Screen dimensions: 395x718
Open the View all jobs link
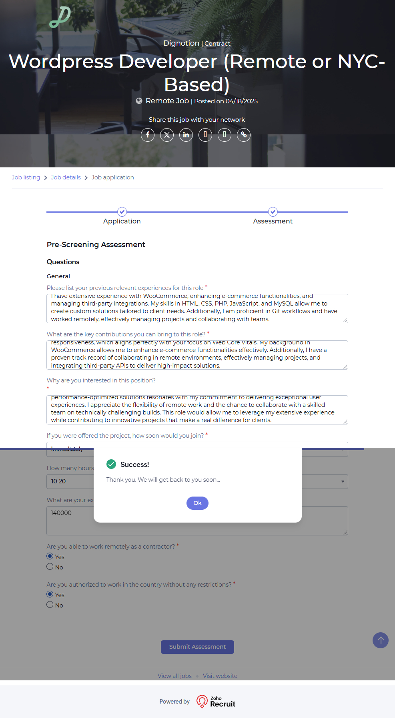[x=174, y=676]
